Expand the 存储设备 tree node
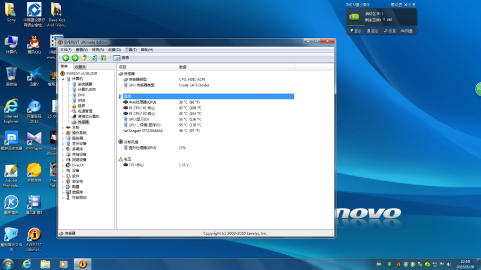 point(63,154)
